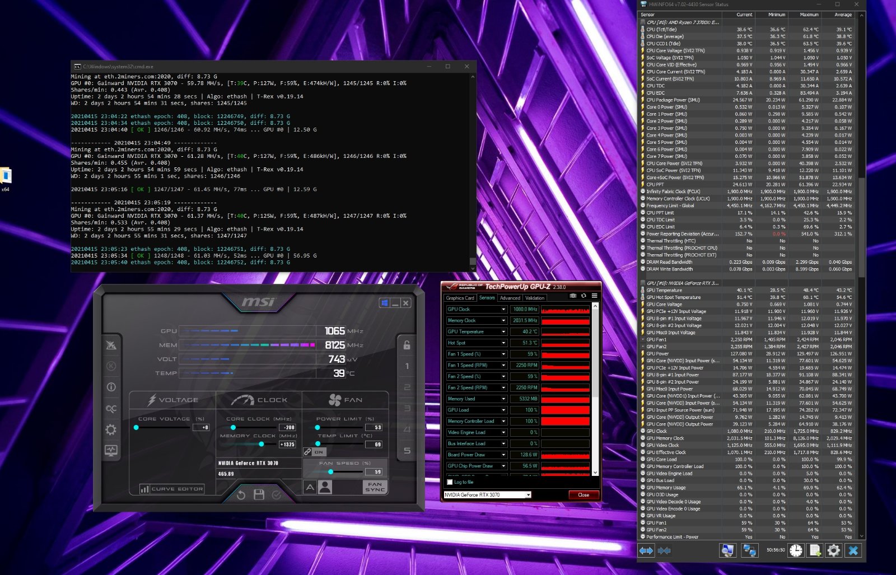Image resolution: width=896 pixels, height=575 pixels.
Task: Take a GPU-Z screenshot with camera icon
Action: 573,296
